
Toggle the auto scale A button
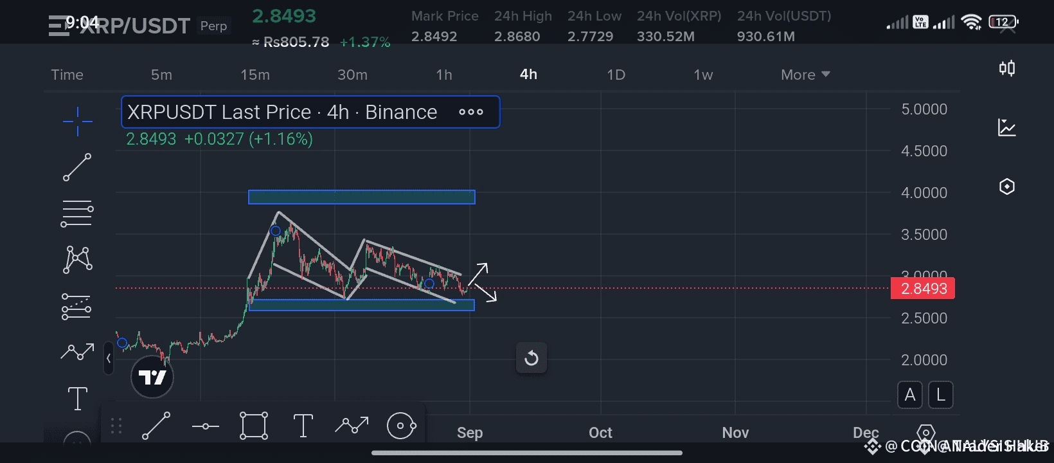pyautogui.click(x=910, y=395)
